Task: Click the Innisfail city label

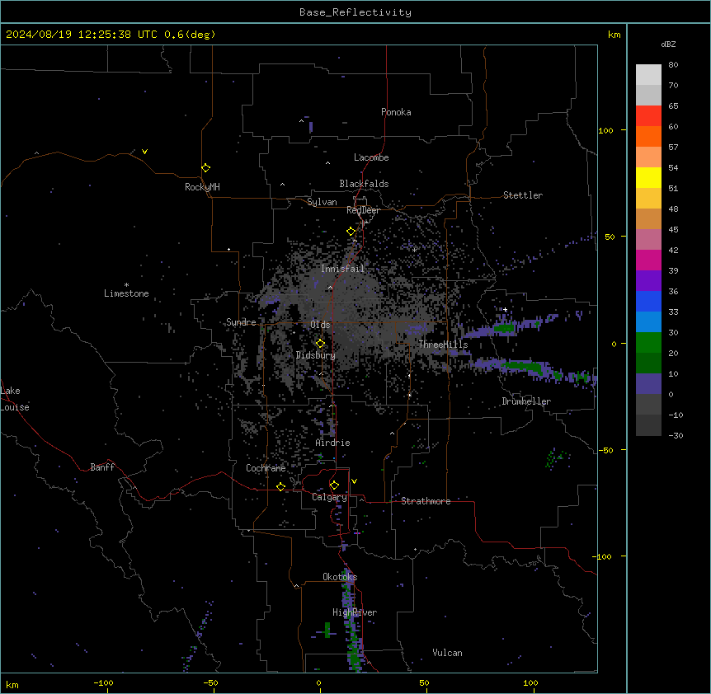Action: click(342, 269)
